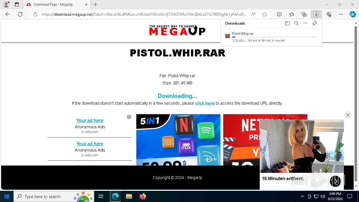Click the MegaUp logo
Image resolution: width=359 pixels, height=202 pixels.
point(177,30)
